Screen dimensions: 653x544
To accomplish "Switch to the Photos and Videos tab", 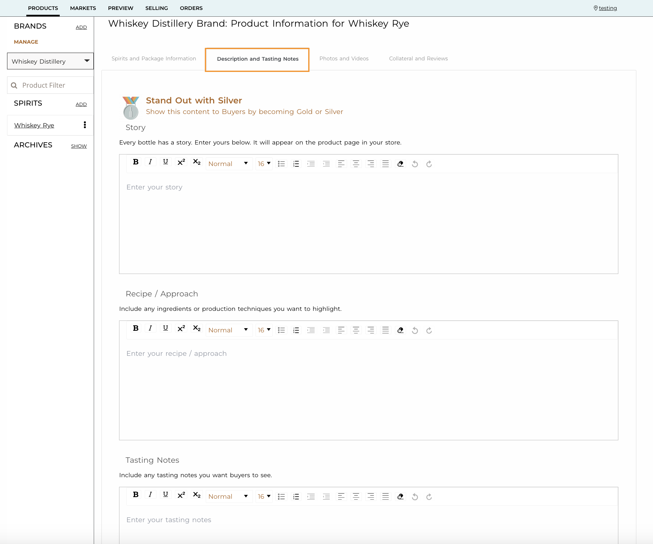I will [344, 58].
